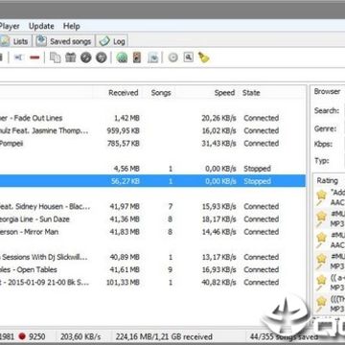Select the Mirror Man stream row
This screenshot has height=345, width=345.
pyautogui.click(x=152, y=232)
